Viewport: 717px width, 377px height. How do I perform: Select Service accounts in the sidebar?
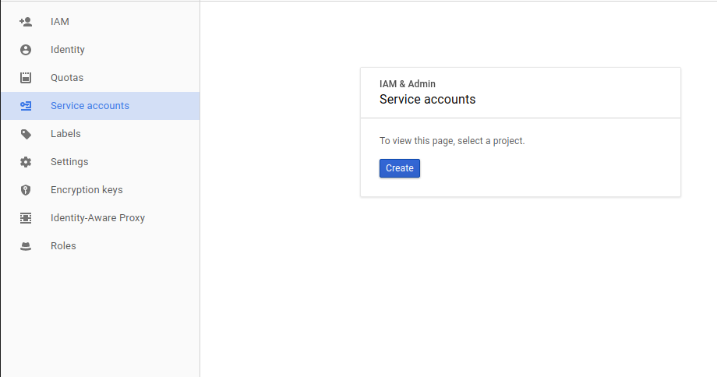[101, 106]
